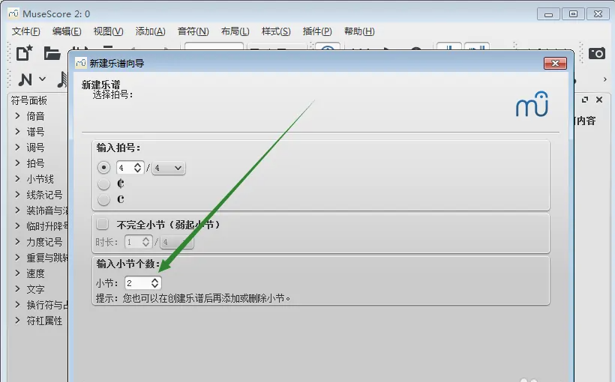Screen dimensions: 615x382
Task: Click the time signature numerator field
Action: pyautogui.click(x=125, y=168)
